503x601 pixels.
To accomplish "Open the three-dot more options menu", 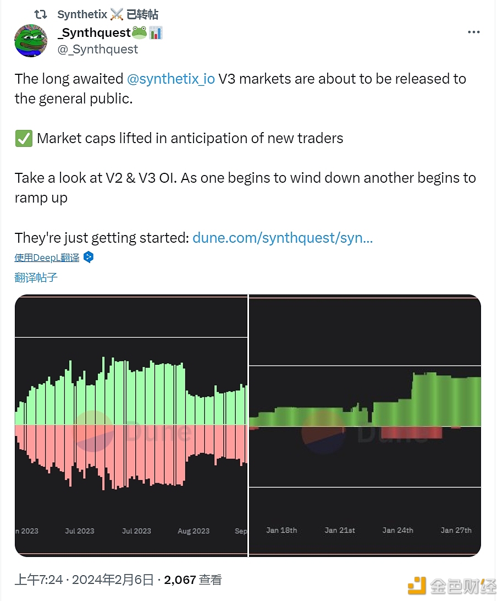I will click(x=473, y=32).
